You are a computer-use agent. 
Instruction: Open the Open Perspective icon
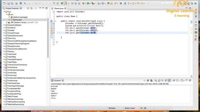point(181,3)
